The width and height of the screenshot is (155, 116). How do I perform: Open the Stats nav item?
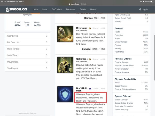[x=45, y=10]
